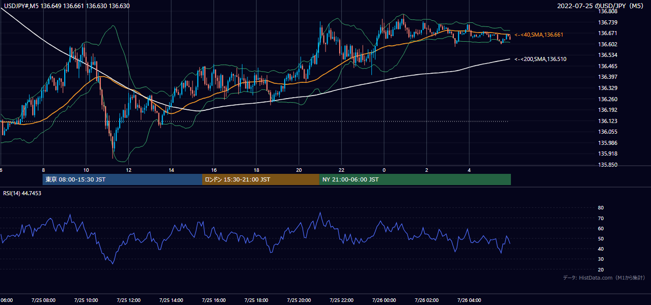Click RSI scale value 30
This screenshot has width=651, height=305.
pos(601,259)
